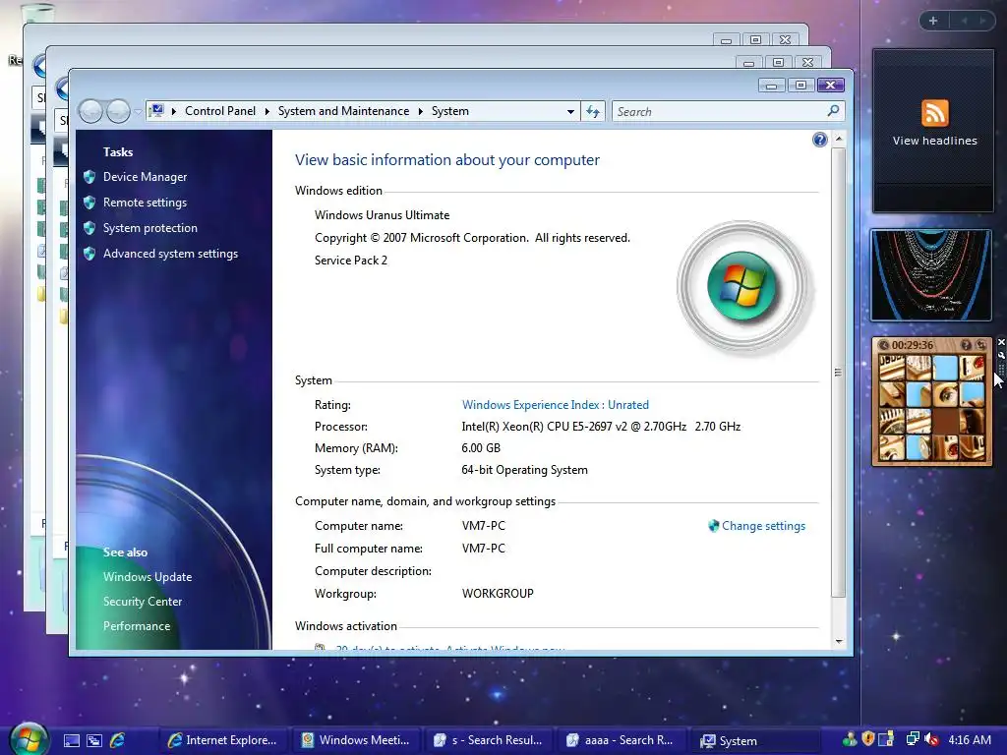The height and width of the screenshot is (755, 1007).
Task: Pause the puzzle gadget timer clock icon
Action: point(884,345)
